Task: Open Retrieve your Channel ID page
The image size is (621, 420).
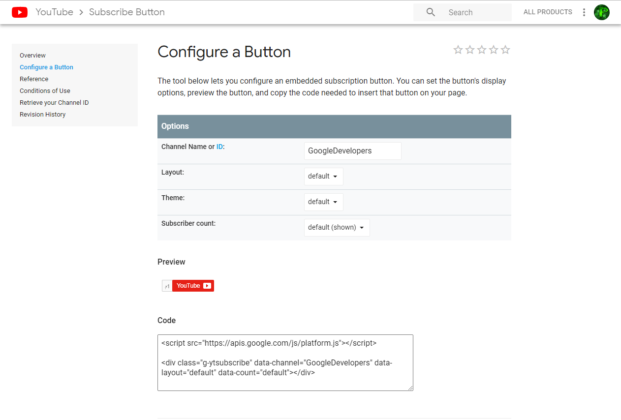Action: [54, 103]
